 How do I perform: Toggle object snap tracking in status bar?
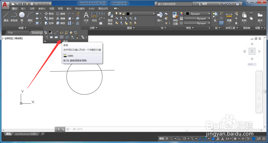pos(200,138)
